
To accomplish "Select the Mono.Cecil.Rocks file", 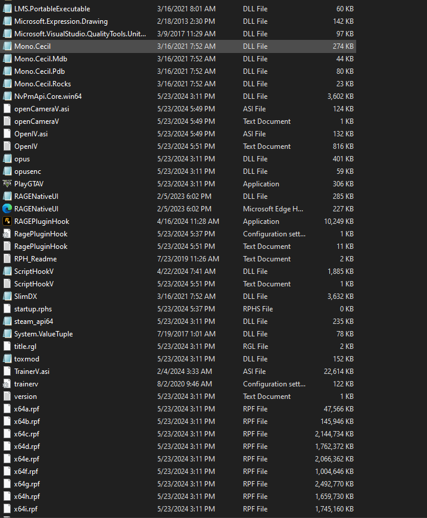I will click(43, 84).
